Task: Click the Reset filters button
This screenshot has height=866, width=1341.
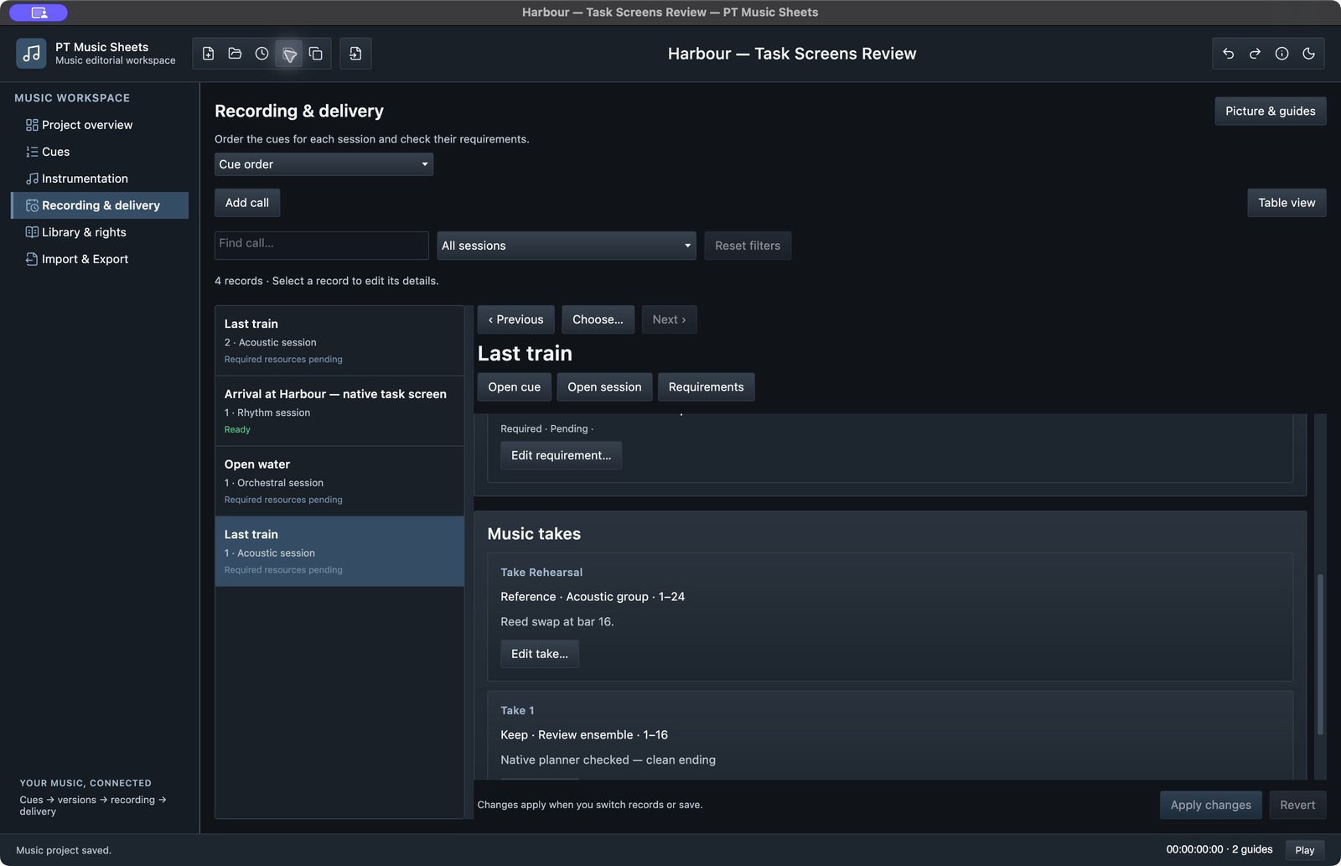Action: click(748, 246)
